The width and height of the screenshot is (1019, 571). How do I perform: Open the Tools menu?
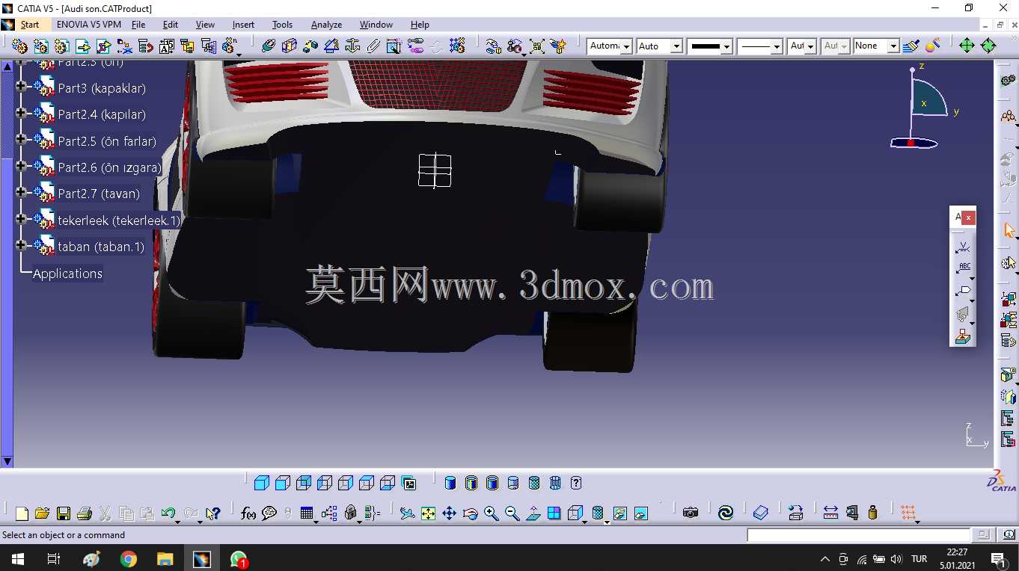pyautogui.click(x=282, y=25)
